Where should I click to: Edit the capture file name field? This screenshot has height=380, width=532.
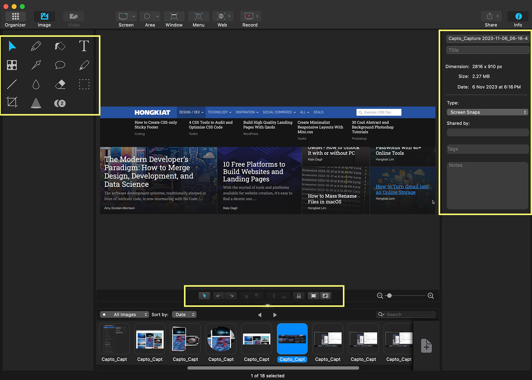tap(488, 39)
